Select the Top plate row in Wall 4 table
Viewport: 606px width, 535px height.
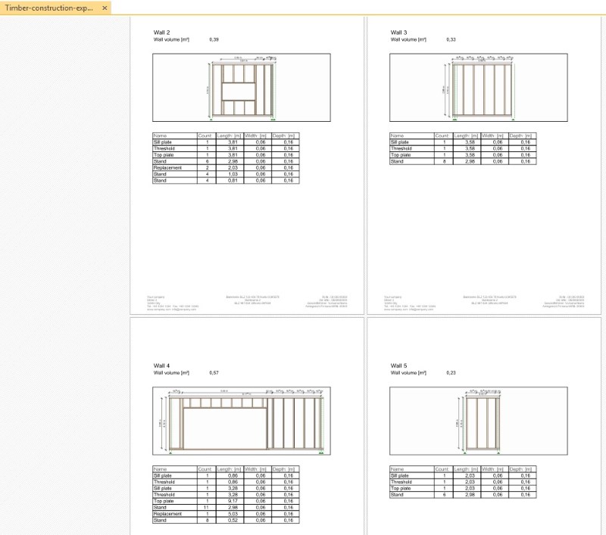point(226,501)
